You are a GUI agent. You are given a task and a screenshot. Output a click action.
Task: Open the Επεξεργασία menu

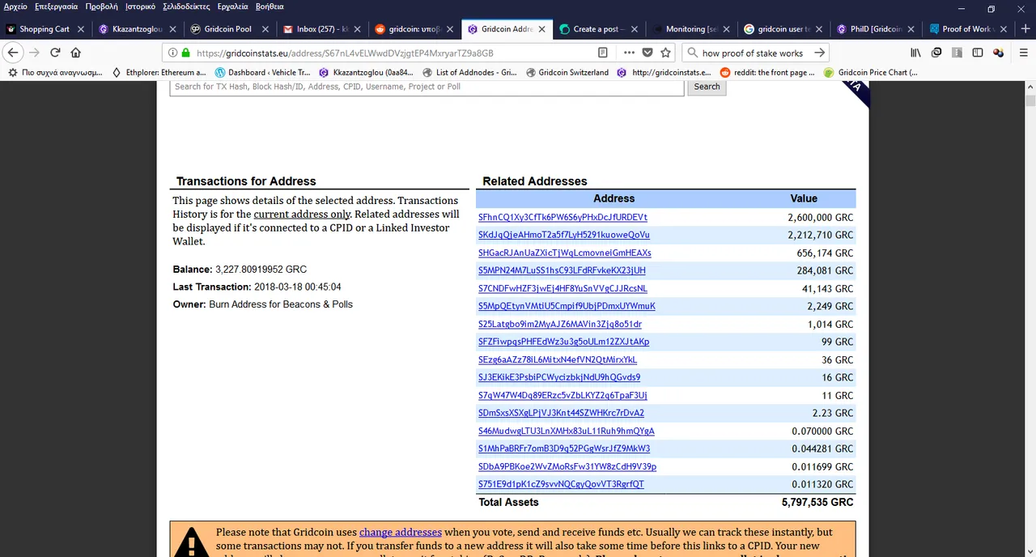coord(56,6)
